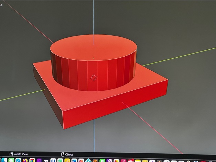Launch Safari from the dock
Viewport: 216px width, 162px height.
coord(18,160)
